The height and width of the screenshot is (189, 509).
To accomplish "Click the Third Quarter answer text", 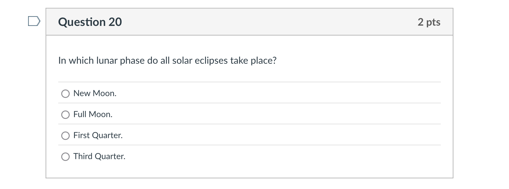I will (99, 156).
